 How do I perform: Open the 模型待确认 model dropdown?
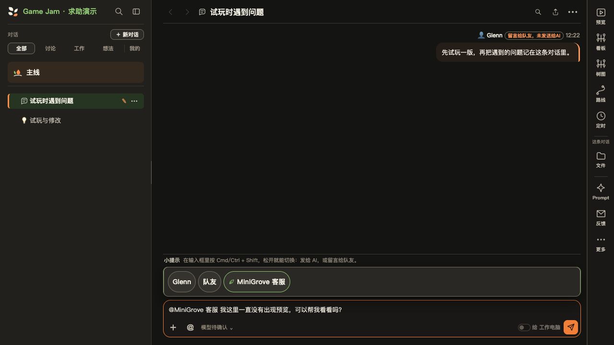(217, 327)
